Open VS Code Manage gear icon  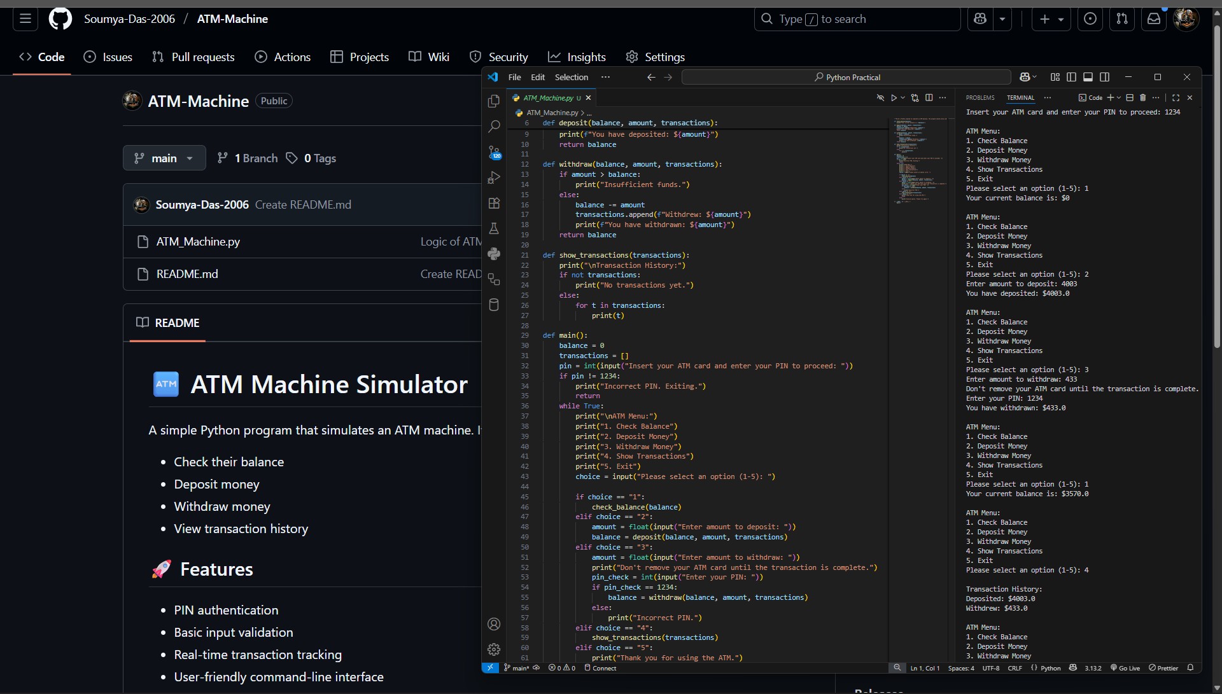tap(494, 649)
